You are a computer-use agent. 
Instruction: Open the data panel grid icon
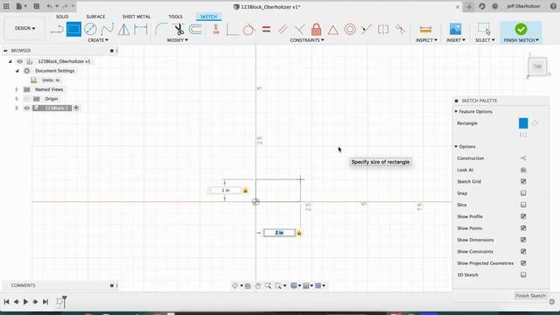coord(6,6)
